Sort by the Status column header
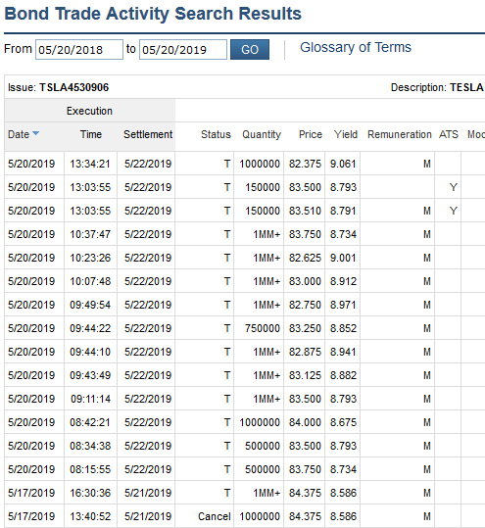Viewport: 485px width, 528px height. point(216,134)
